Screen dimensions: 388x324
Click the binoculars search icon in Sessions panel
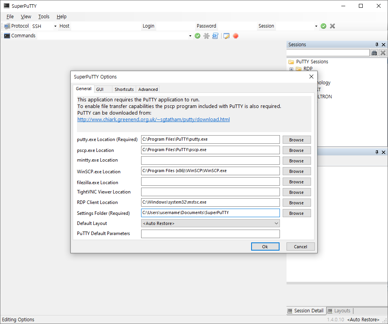(374, 53)
